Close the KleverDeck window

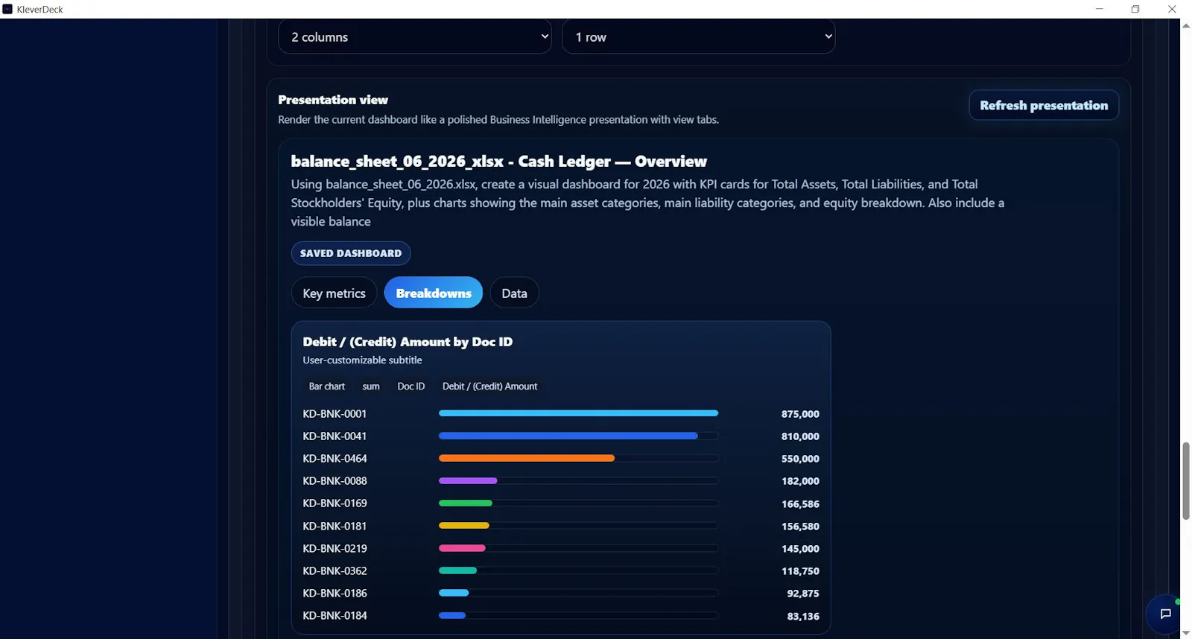coord(1172,9)
